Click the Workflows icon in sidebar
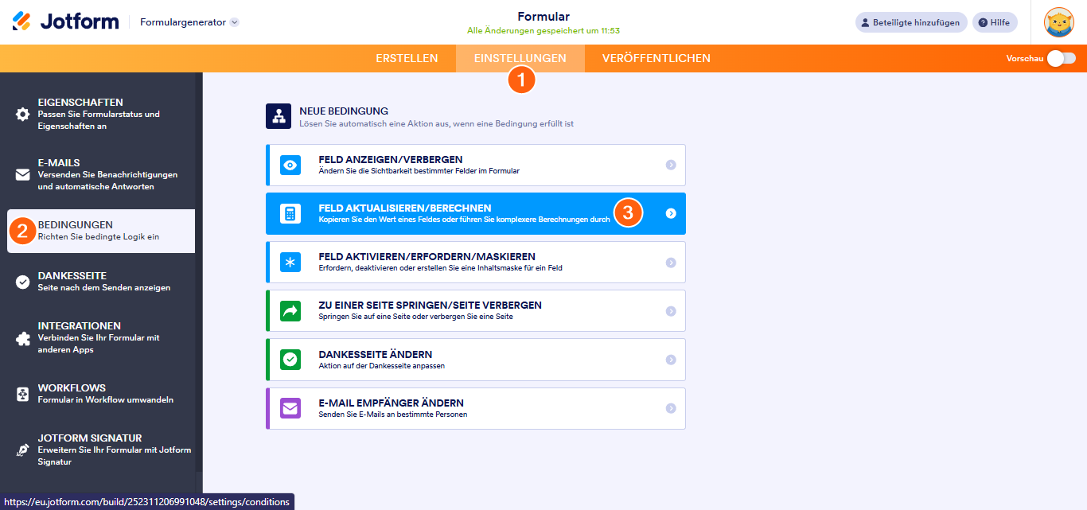The height and width of the screenshot is (510, 1087). (x=22, y=394)
